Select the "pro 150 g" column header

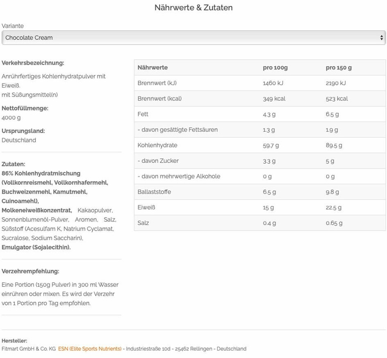[x=338, y=68]
